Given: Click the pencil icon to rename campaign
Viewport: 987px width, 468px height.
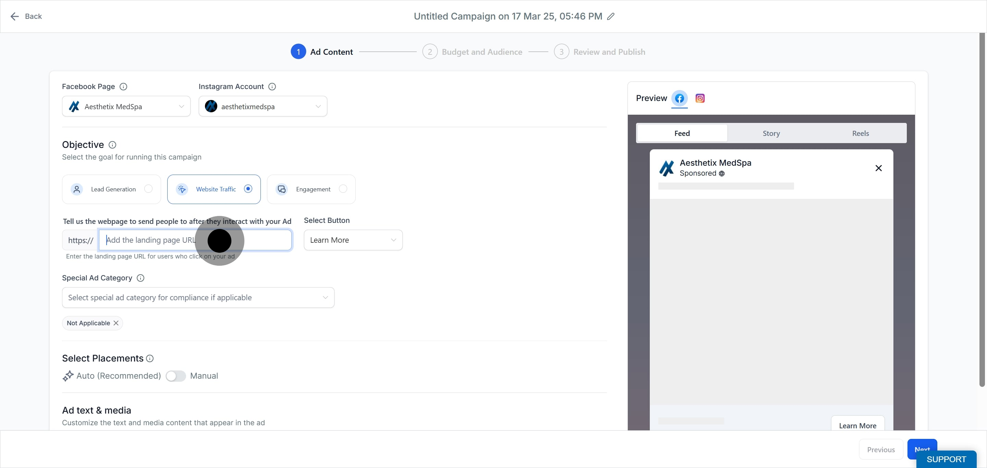Looking at the screenshot, I should coord(611,16).
